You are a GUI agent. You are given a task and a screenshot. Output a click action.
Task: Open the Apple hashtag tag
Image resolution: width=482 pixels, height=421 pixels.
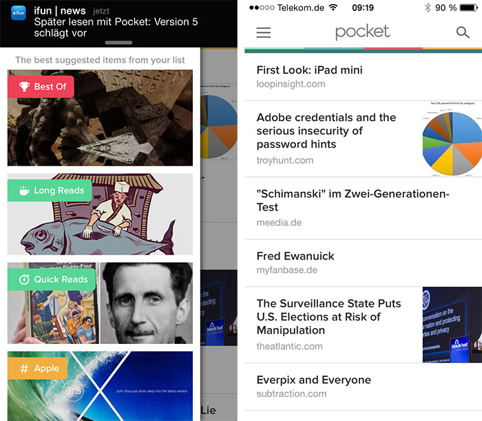pyautogui.click(x=37, y=368)
